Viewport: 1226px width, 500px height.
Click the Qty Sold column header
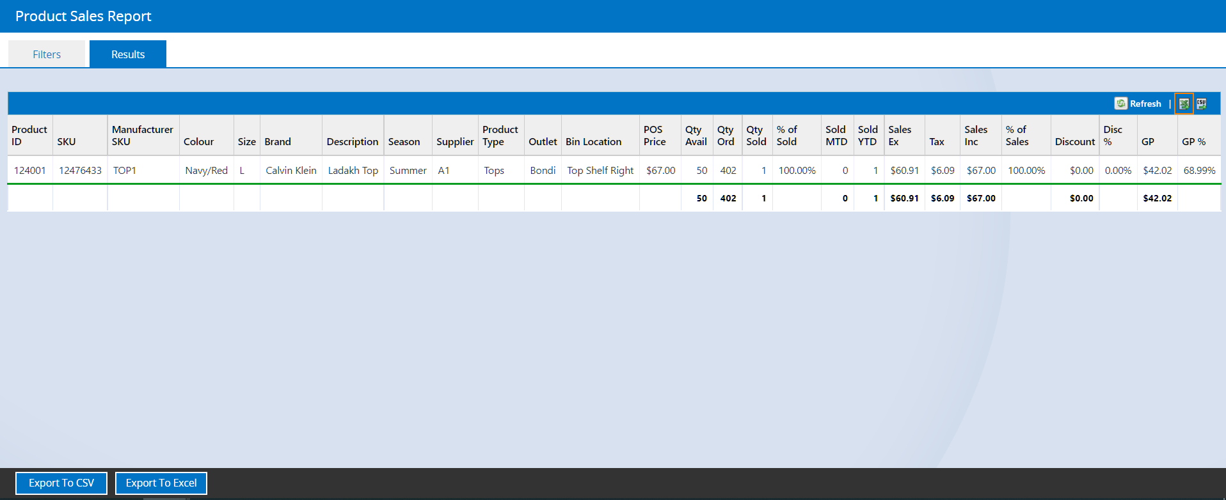click(x=757, y=136)
